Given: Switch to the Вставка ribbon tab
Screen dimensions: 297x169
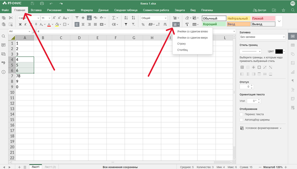Looking at the screenshot, I should click(x=36, y=9).
